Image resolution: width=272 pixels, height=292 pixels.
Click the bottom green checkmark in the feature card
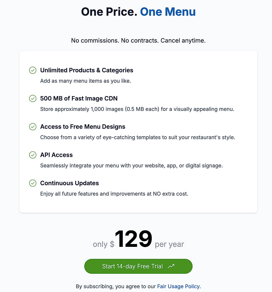coord(33,183)
